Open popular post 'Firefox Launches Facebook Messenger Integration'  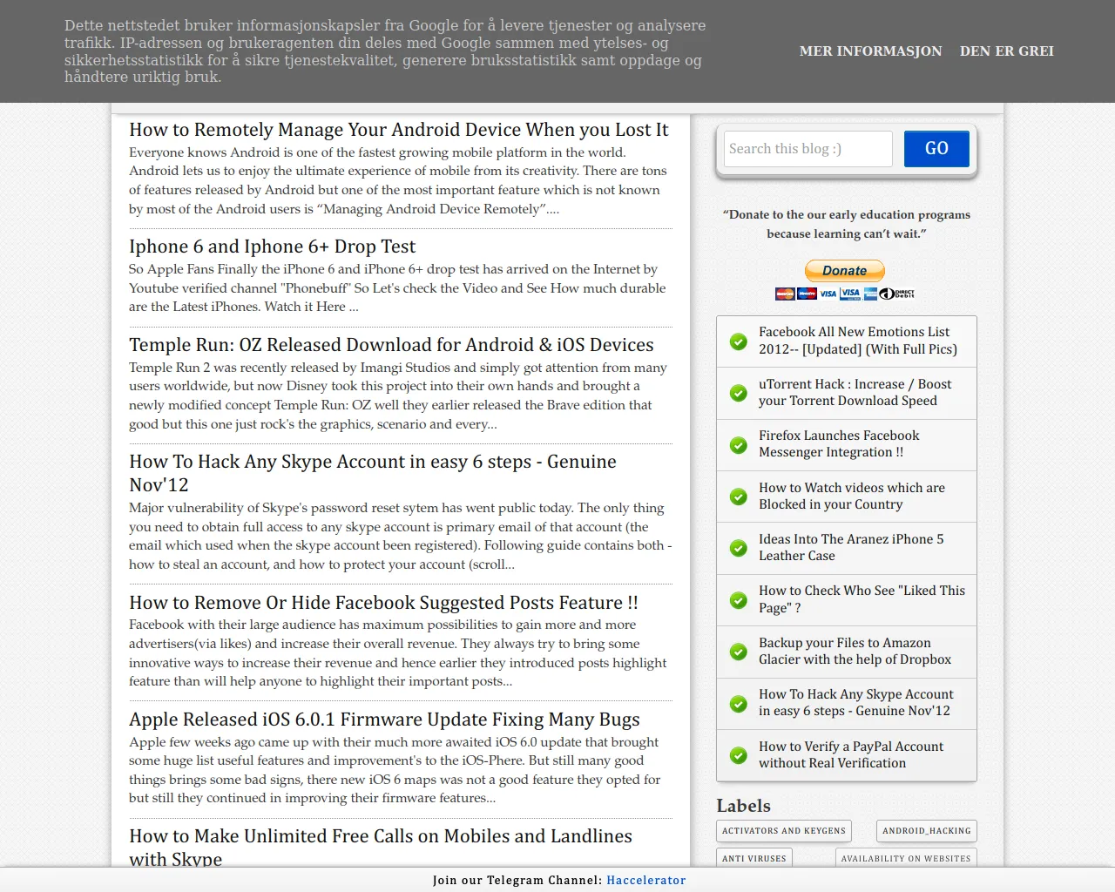tap(839, 444)
